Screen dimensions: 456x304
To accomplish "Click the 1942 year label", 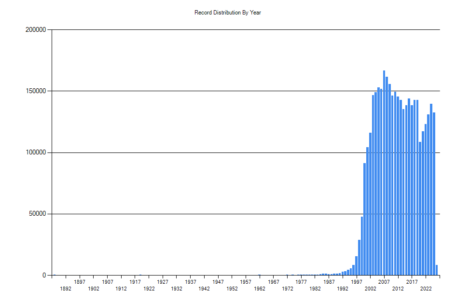I will [x=205, y=289].
